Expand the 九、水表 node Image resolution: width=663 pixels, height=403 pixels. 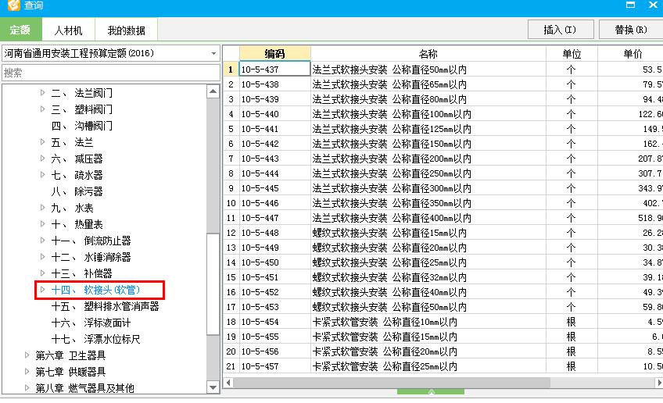(42, 208)
